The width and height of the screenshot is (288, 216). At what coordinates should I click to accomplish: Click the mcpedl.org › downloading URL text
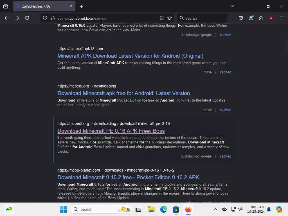click(x=87, y=86)
